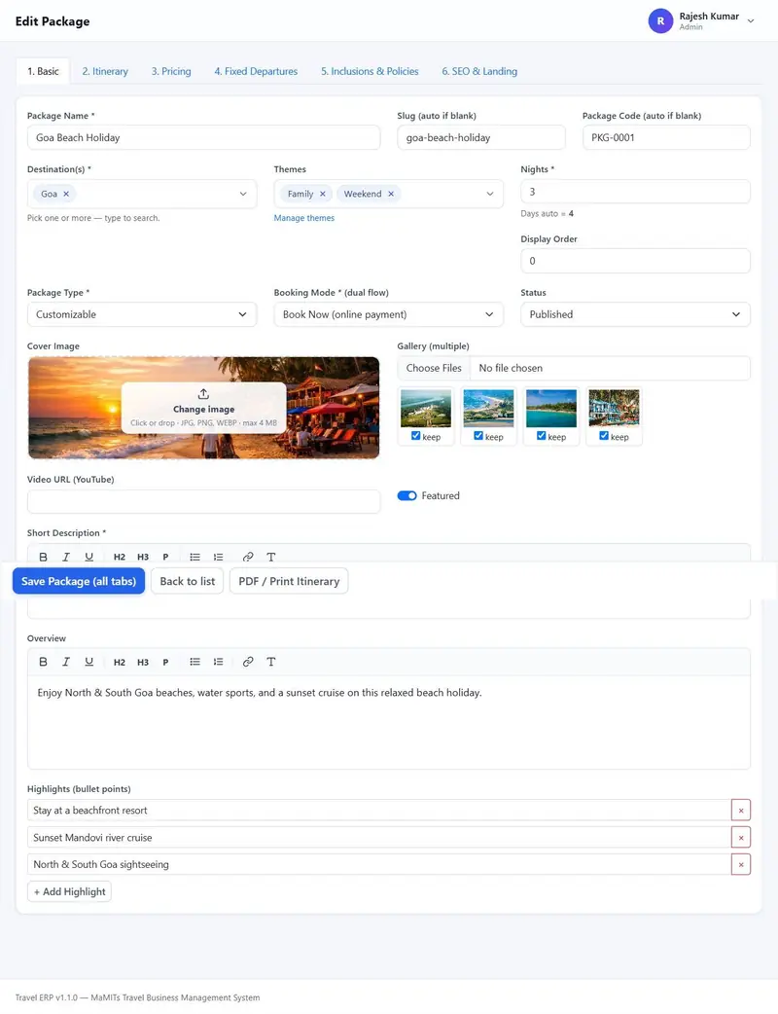Remove the Goa destination tag
The height and width of the screenshot is (1014, 778).
66,194
